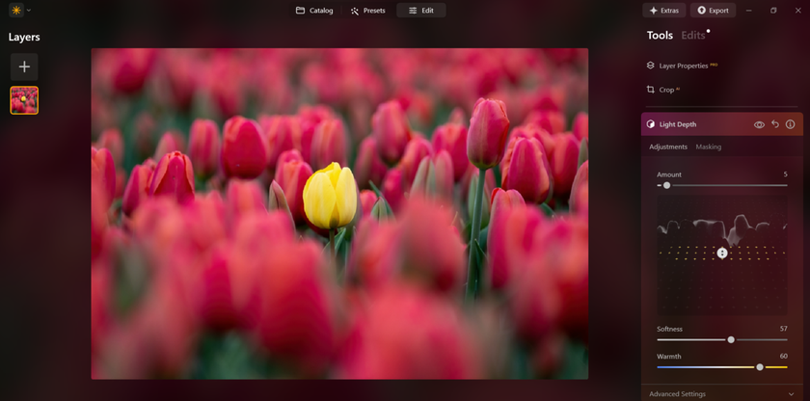Viewport: 810px width, 401px height.
Task: Switch to the Edits panel
Action: [692, 35]
